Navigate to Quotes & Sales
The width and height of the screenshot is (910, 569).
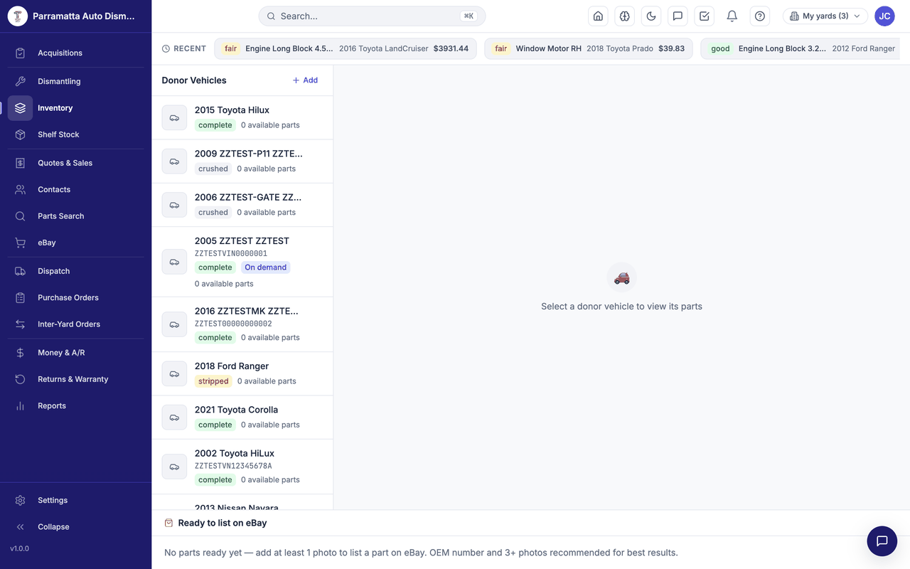75,163
